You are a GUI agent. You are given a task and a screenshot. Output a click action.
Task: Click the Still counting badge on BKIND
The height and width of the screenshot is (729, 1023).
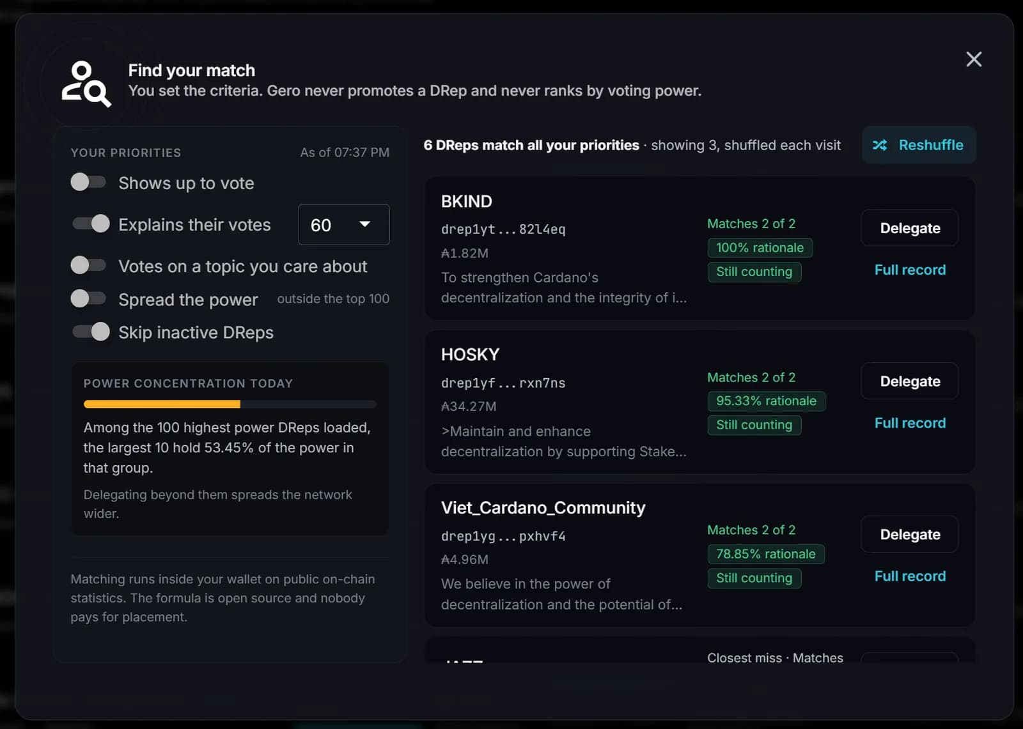[x=754, y=272]
